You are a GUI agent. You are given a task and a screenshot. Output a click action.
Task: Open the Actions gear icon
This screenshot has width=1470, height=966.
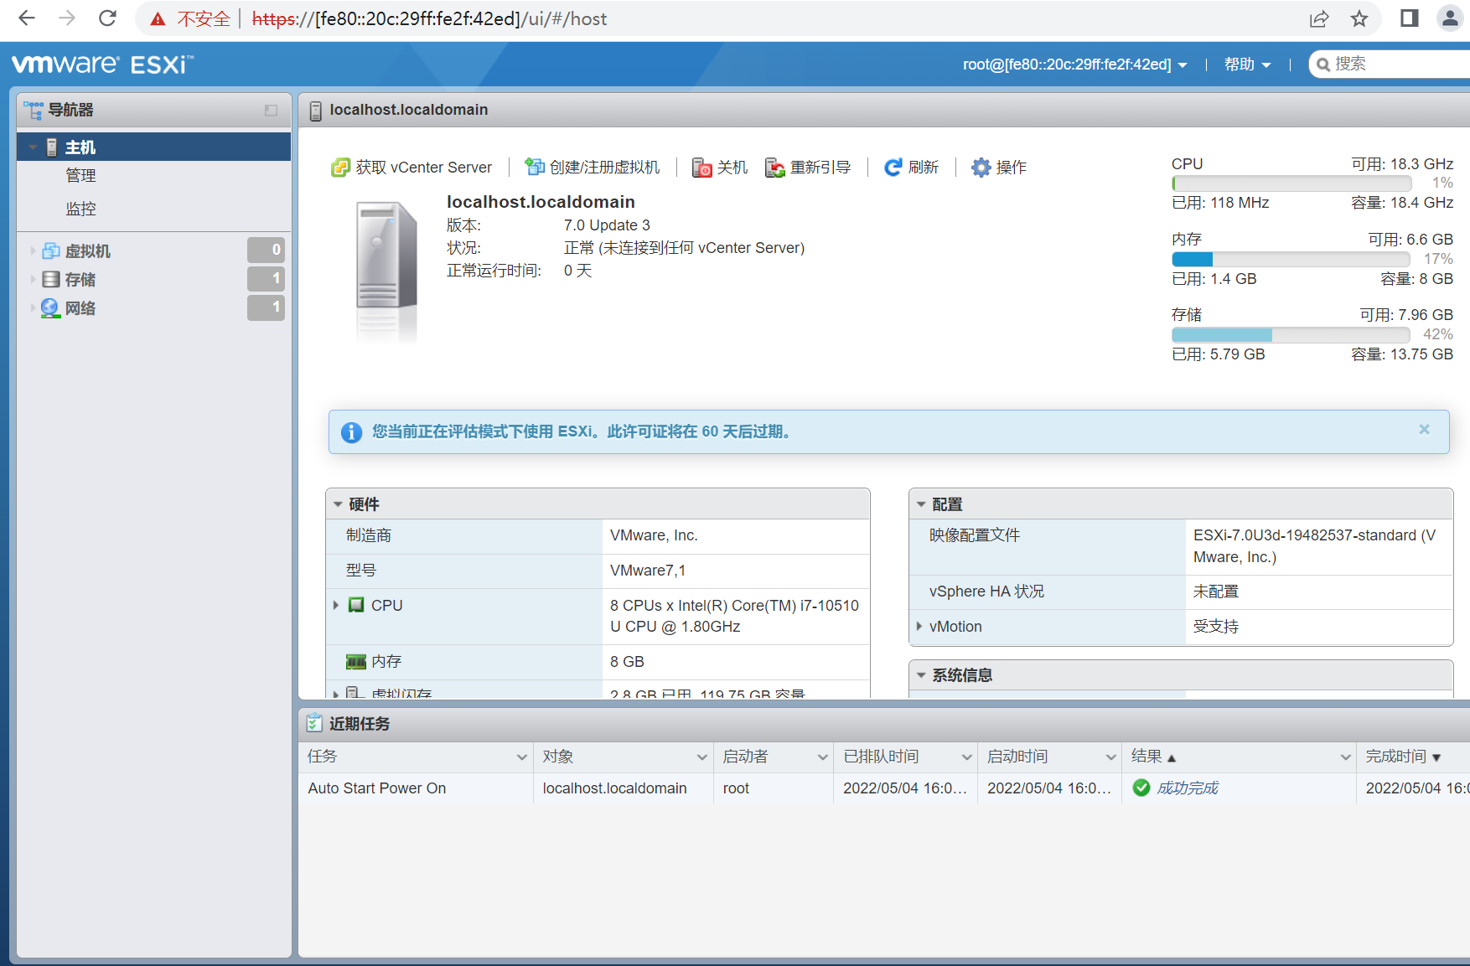[x=981, y=168]
